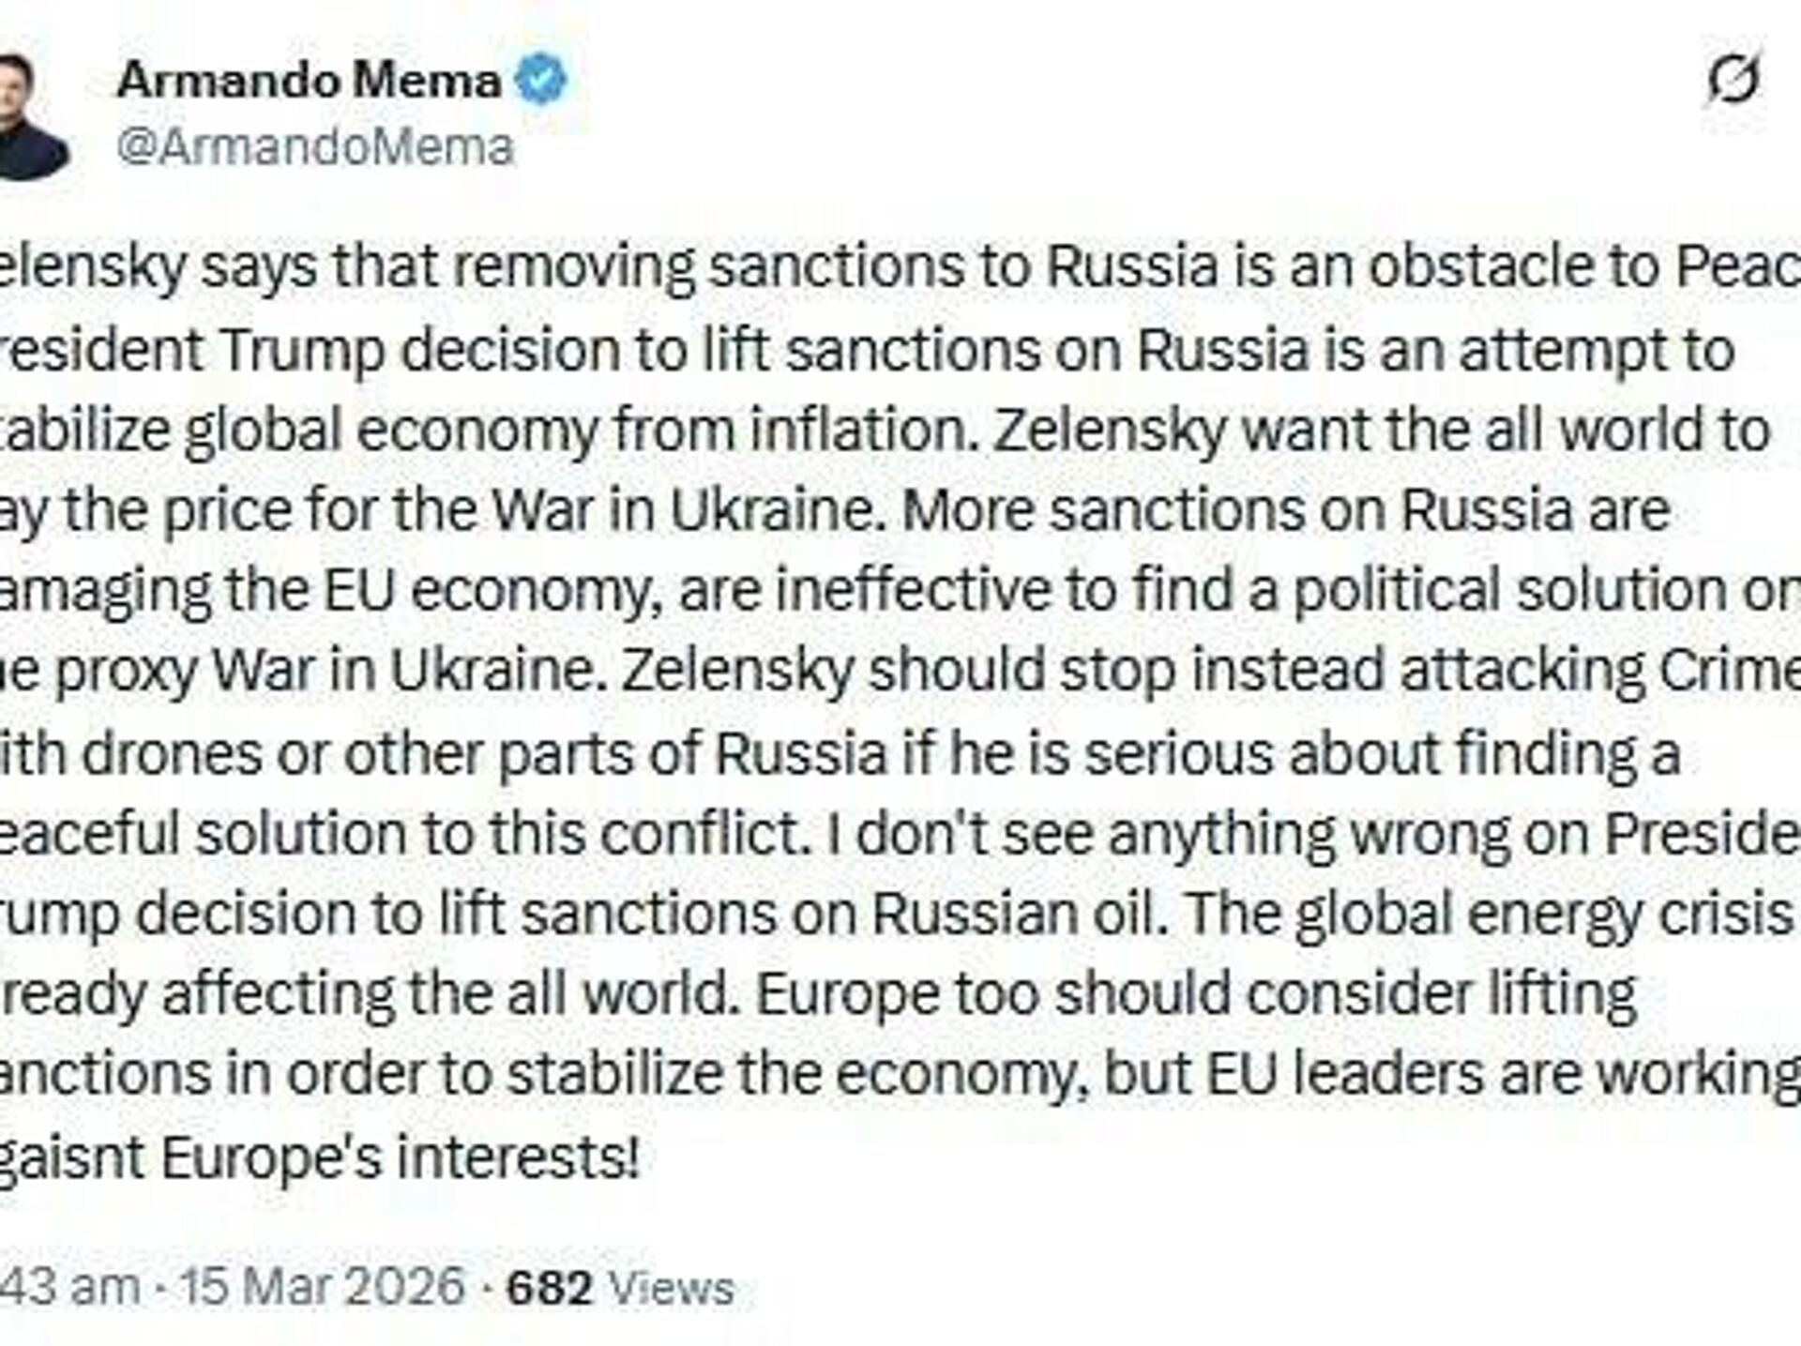1801x1346 pixels.
Task: Click the closing text "Europe's interests!"
Action: coord(400,1158)
